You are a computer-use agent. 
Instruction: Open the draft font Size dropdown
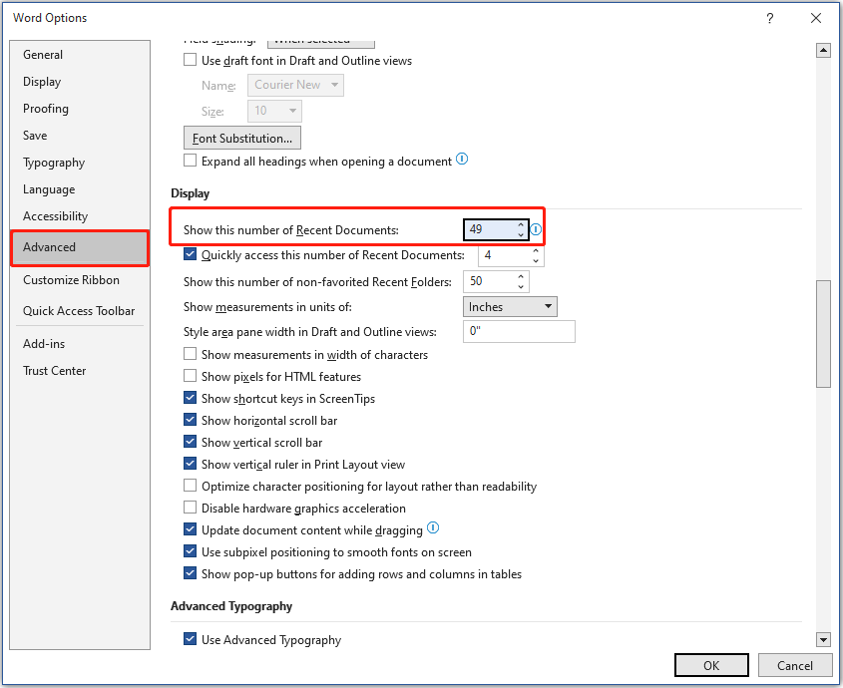[274, 111]
